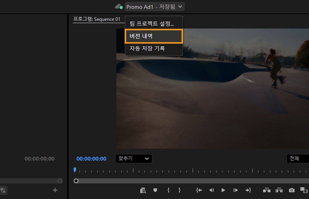Step back one frame
Viewport: 309px width, 199px height.
(x=211, y=190)
